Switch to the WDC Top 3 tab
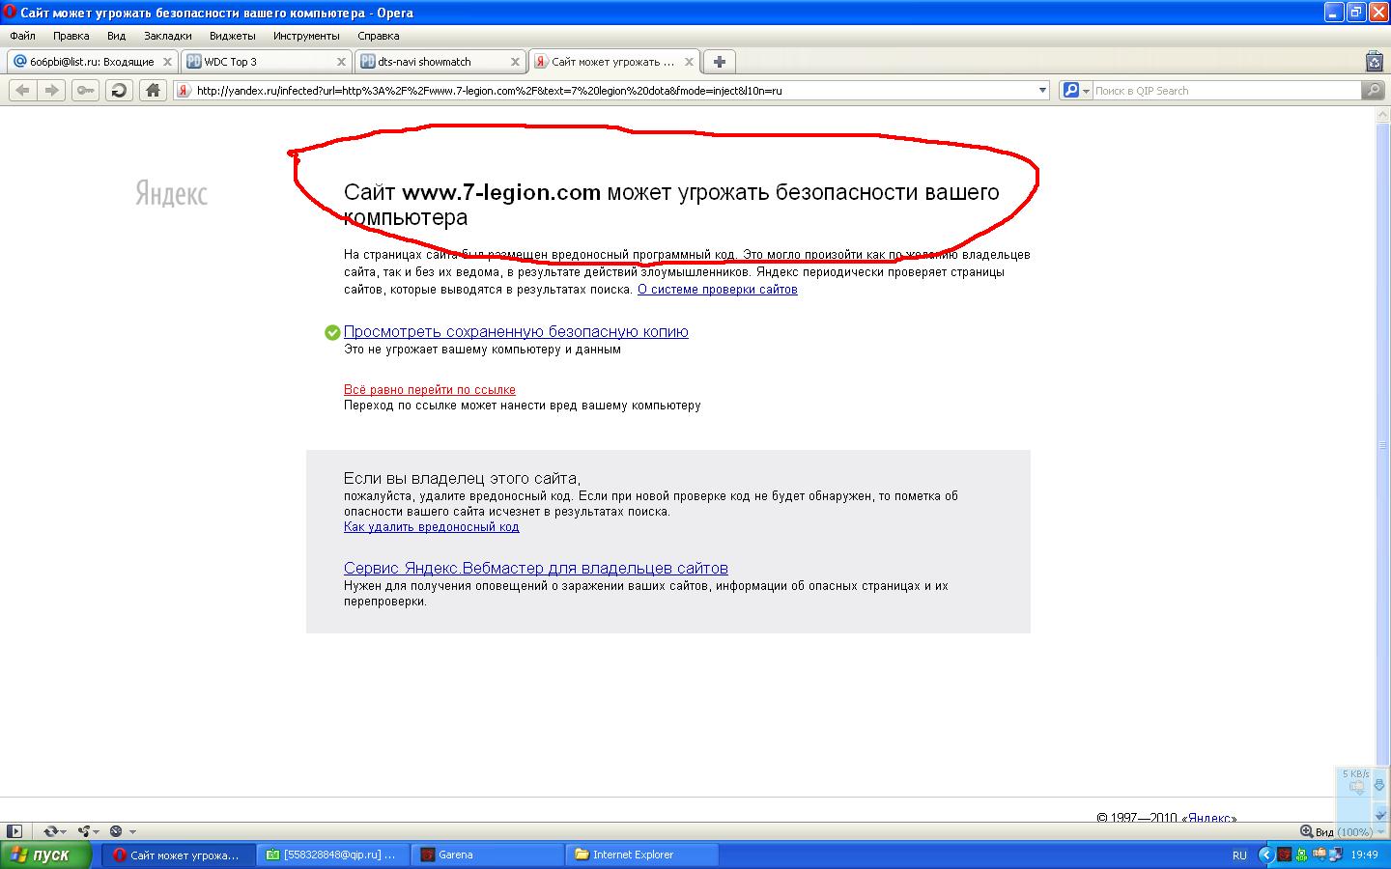The width and height of the screenshot is (1391, 869). coord(266,62)
